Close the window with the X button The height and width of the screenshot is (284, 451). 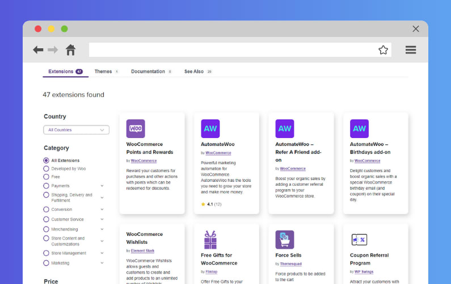(x=416, y=29)
